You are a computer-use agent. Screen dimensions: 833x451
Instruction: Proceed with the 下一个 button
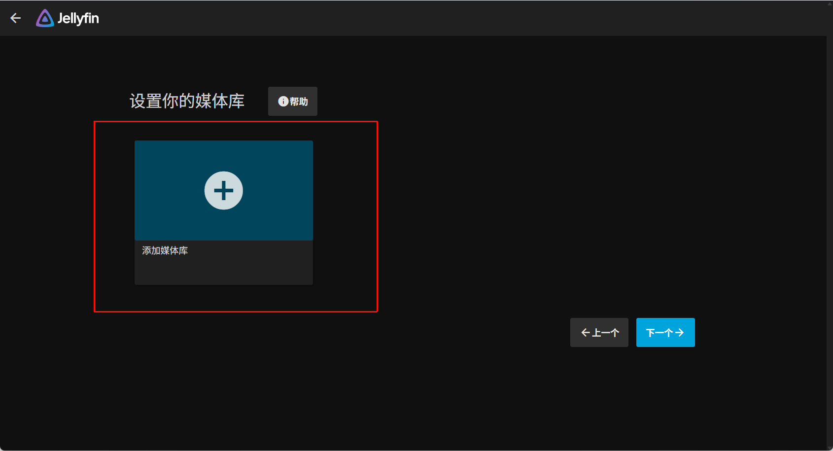(665, 333)
